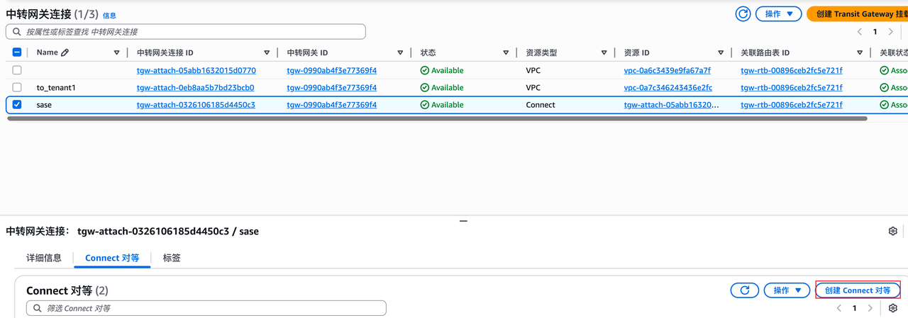Uncheck the sase row checkbox
This screenshot has height=318, width=908.
pos(17,105)
